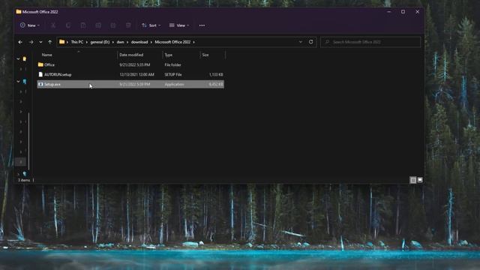The width and height of the screenshot is (480, 270).
Task: Select the yellow Quick access sidebar icon
Action: pos(25,58)
